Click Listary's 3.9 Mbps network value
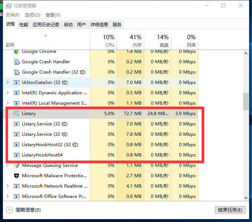This screenshot has height=222, width=252. pos(185,114)
